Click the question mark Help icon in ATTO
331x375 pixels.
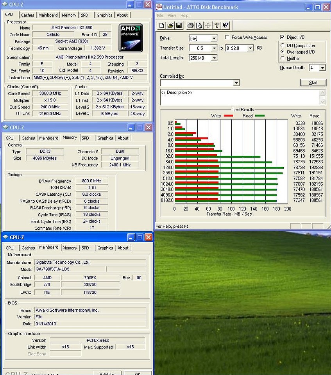coord(216,25)
